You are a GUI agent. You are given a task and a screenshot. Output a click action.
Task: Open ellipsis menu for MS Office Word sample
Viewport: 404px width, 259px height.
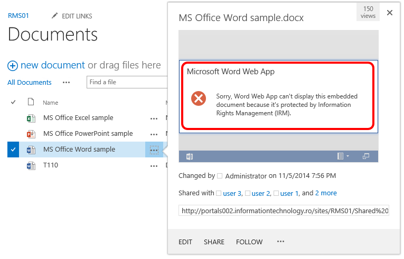pyautogui.click(x=154, y=150)
